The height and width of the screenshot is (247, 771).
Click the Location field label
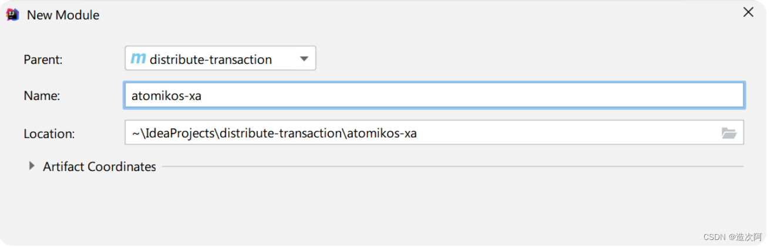49,133
